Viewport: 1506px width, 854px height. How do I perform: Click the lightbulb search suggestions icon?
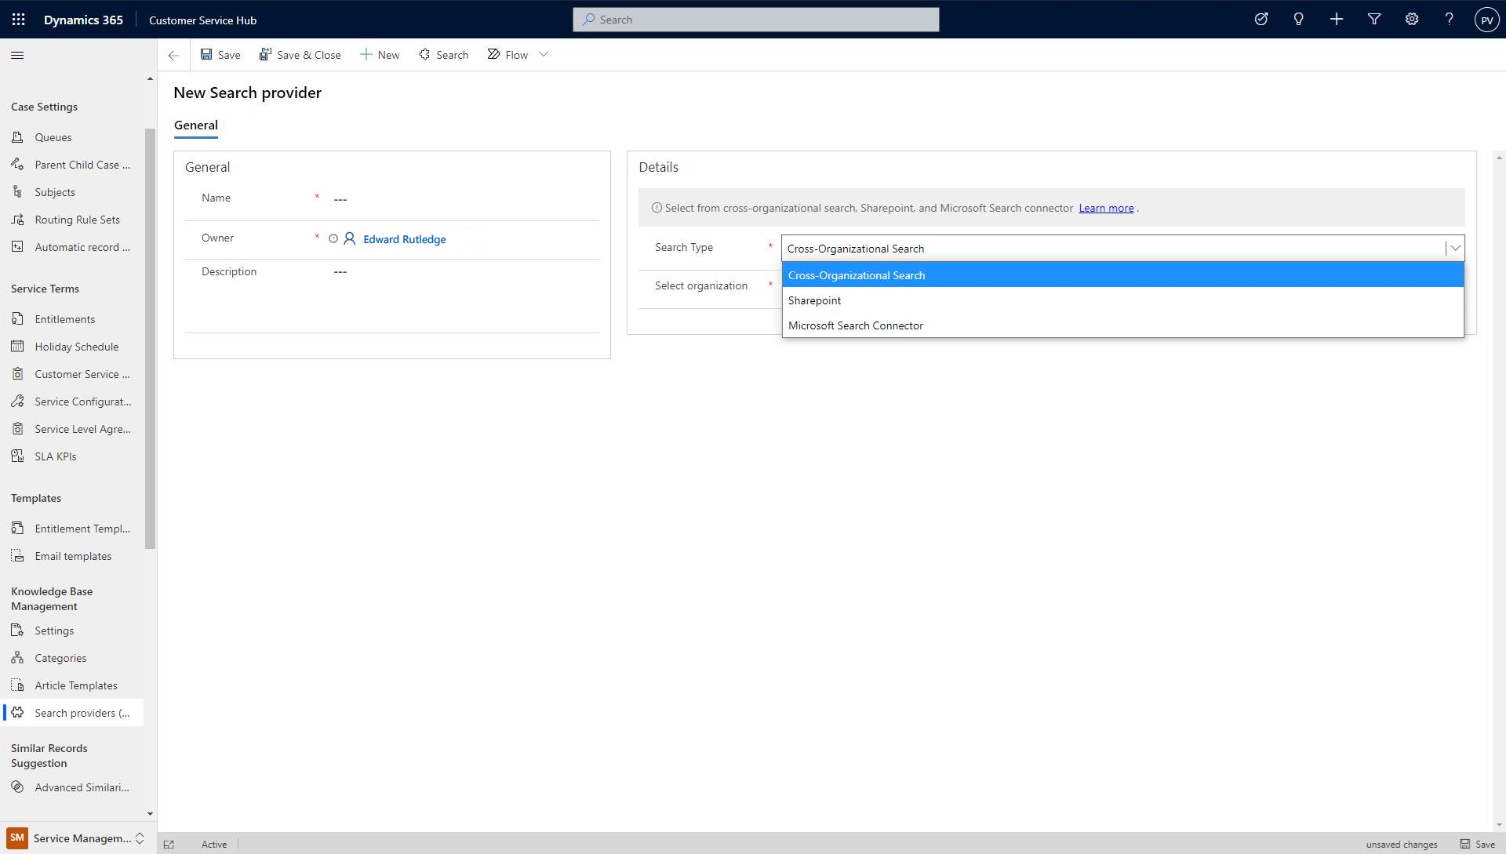[x=1298, y=19]
